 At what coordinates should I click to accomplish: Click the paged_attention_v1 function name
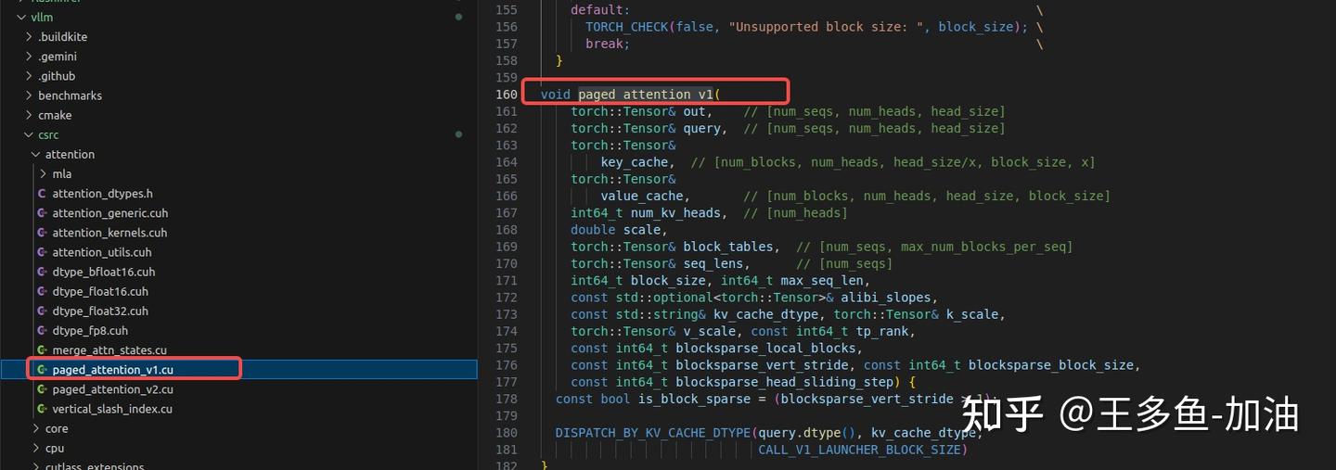[646, 95]
